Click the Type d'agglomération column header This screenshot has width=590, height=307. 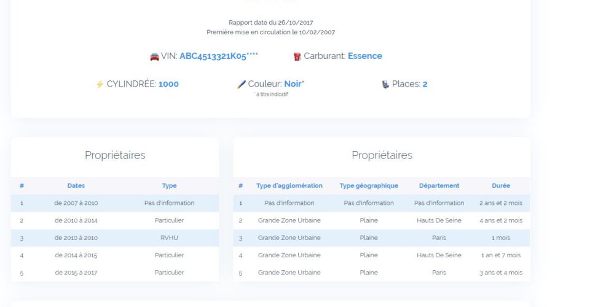[289, 185]
